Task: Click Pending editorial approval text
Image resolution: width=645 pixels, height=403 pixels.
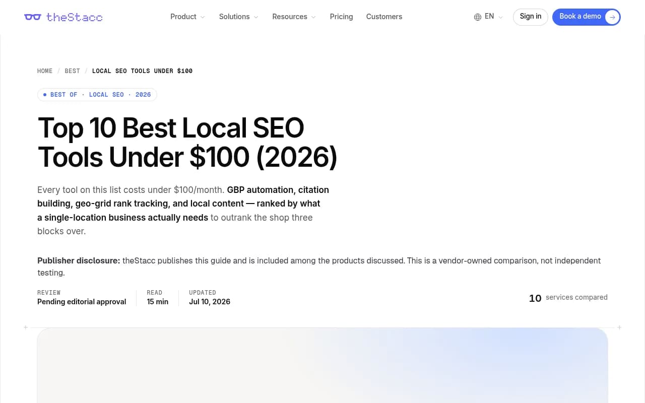Action: pos(82,302)
